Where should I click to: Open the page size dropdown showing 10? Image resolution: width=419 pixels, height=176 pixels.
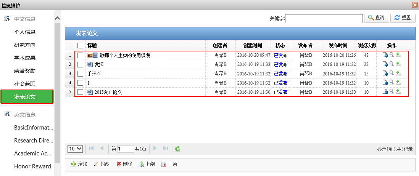tap(75, 149)
